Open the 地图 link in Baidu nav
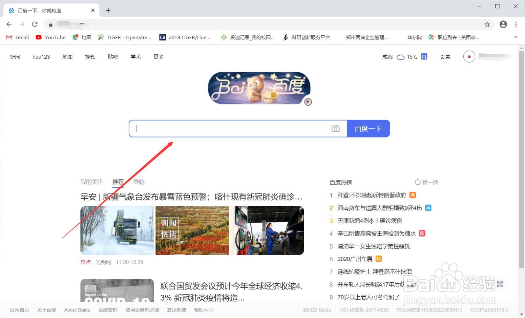Viewport: 525px width, 318px height. click(68, 57)
